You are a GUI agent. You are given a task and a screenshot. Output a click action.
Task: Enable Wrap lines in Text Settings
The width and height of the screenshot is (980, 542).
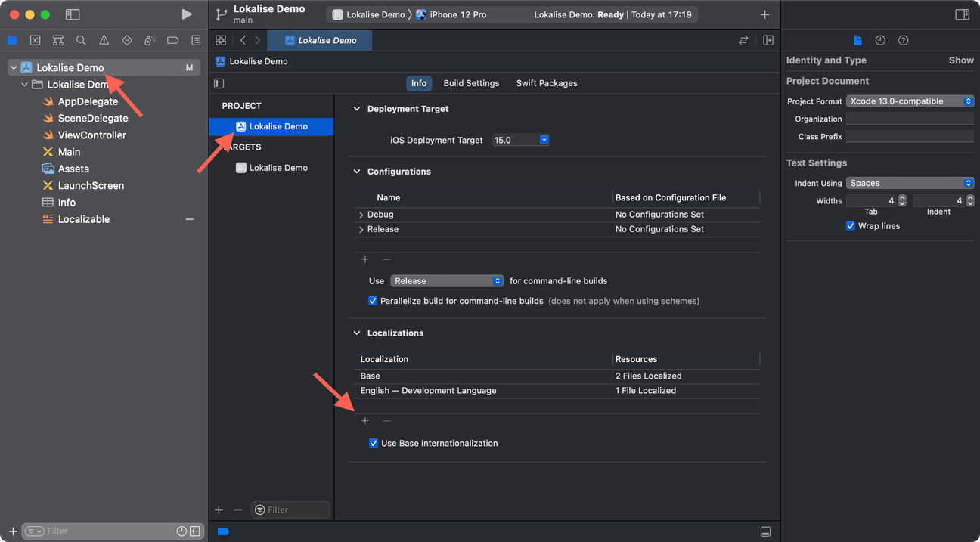click(x=850, y=225)
